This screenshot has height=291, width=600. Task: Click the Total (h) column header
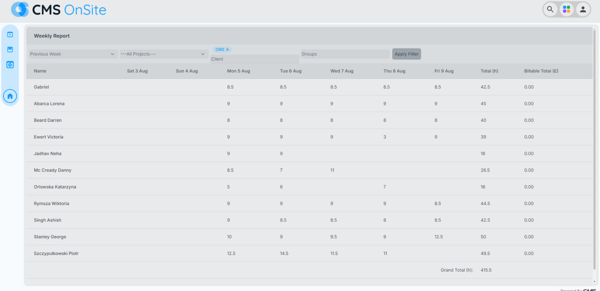point(489,71)
